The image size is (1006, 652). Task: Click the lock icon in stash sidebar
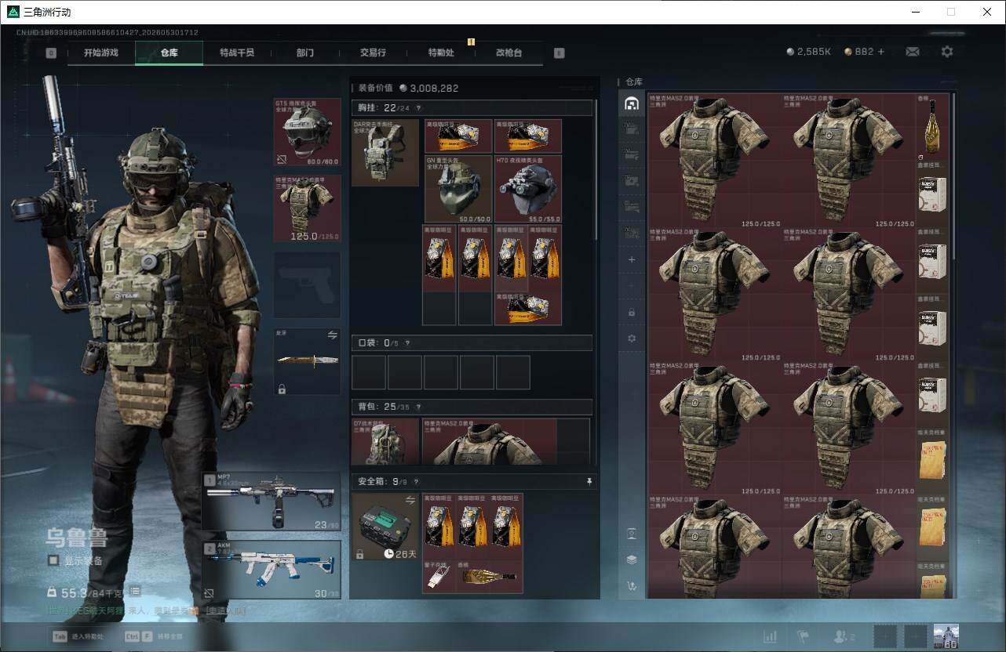click(x=632, y=312)
